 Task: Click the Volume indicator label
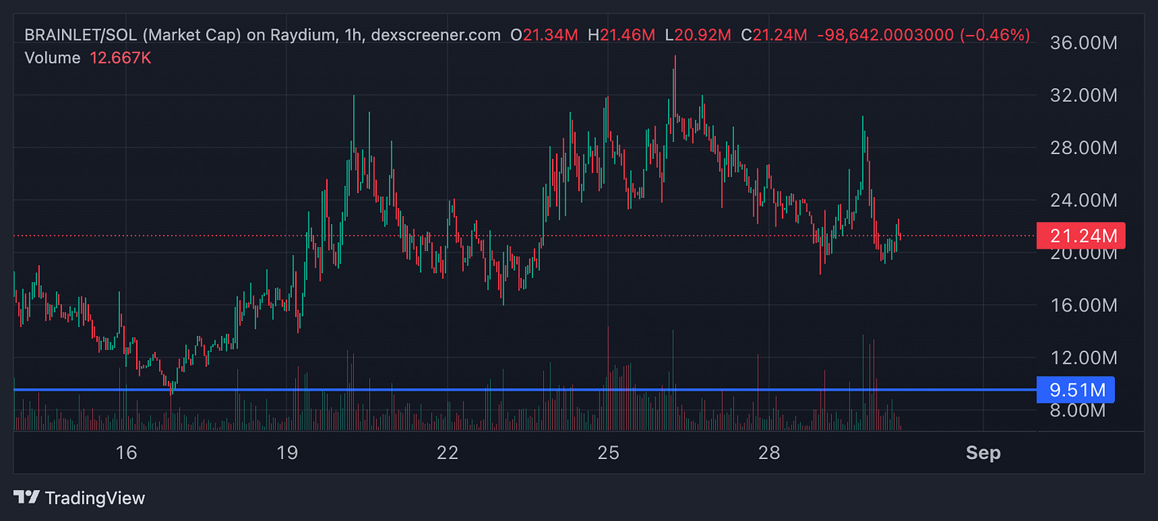pyautogui.click(x=52, y=58)
